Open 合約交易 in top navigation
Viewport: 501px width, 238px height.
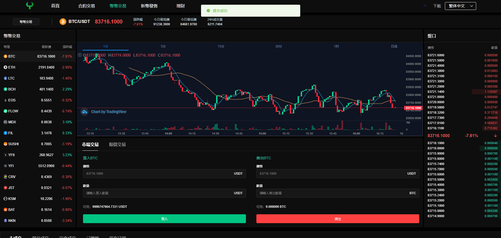[86, 6]
